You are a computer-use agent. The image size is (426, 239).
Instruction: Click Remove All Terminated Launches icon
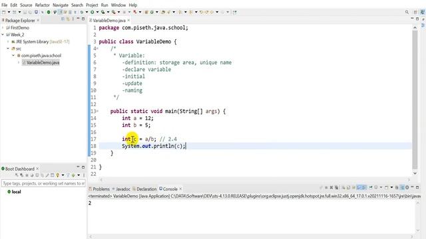[336, 187]
